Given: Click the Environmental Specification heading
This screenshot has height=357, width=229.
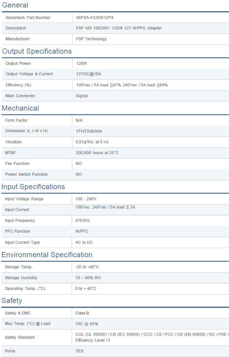Looking at the screenshot, I should click(x=47, y=255).
